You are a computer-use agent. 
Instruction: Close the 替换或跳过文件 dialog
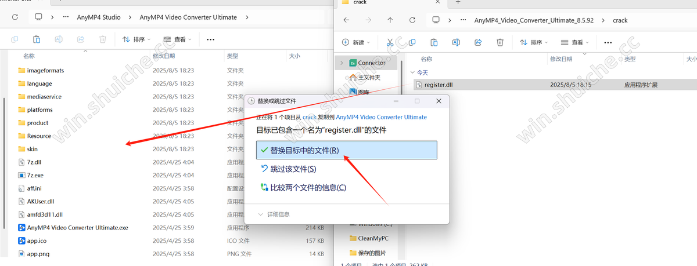439,101
